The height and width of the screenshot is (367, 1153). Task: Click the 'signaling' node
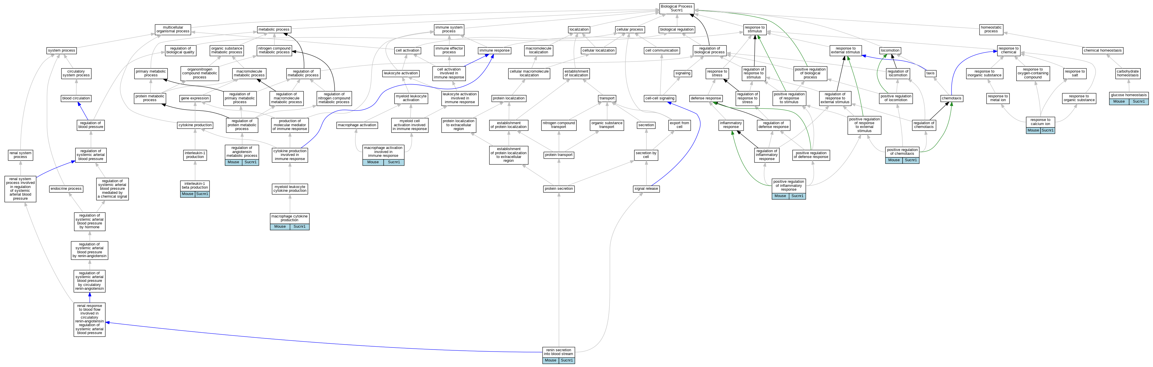coord(683,73)
